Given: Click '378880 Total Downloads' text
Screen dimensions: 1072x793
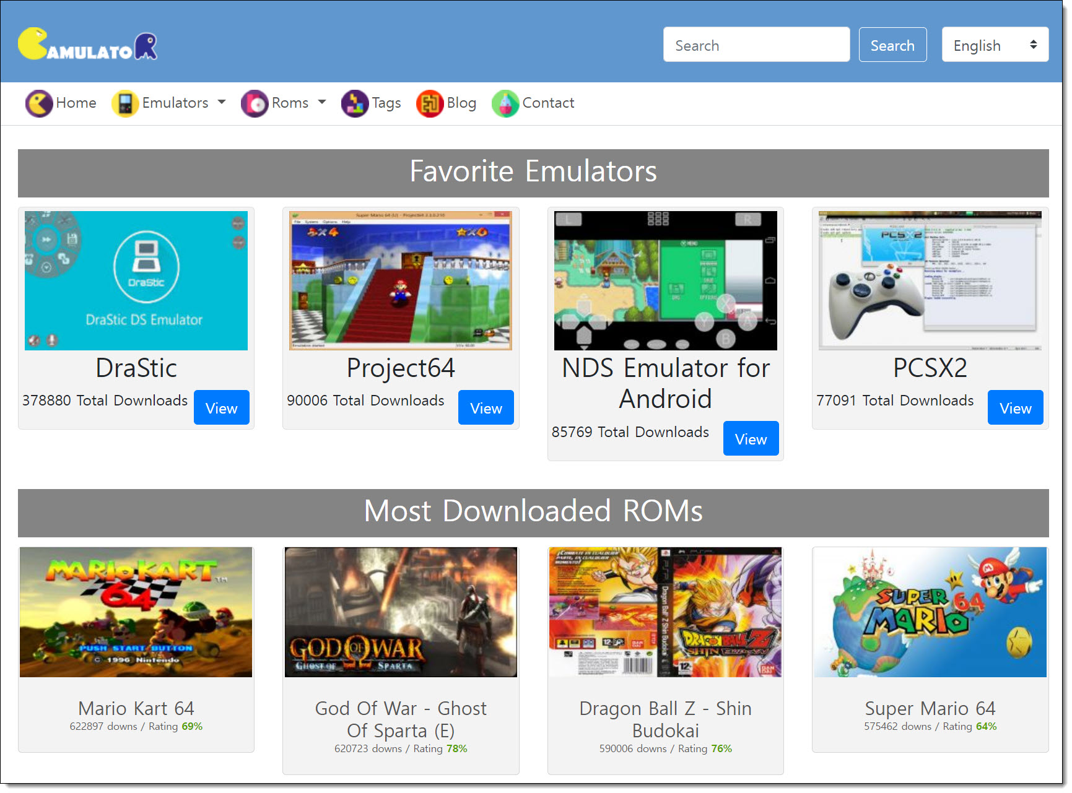Looking at the screenshot, I should pyautogui.click(x=105, y=401).
